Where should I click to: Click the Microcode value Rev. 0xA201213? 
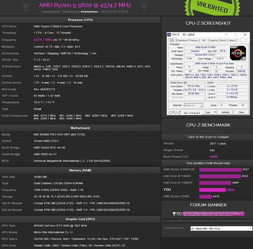[44, 89]
